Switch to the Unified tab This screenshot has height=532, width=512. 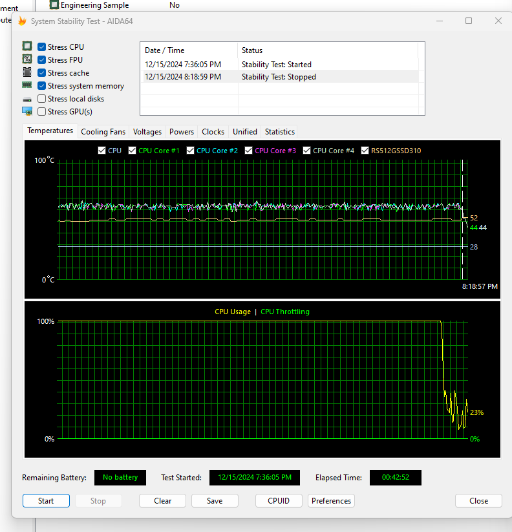(245, 132)
